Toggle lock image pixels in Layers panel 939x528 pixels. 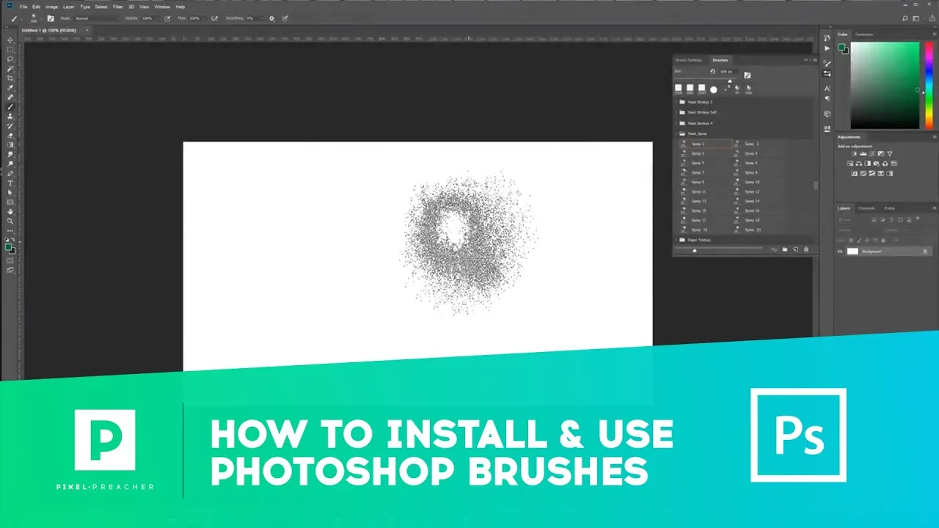[x=859, y=240]
